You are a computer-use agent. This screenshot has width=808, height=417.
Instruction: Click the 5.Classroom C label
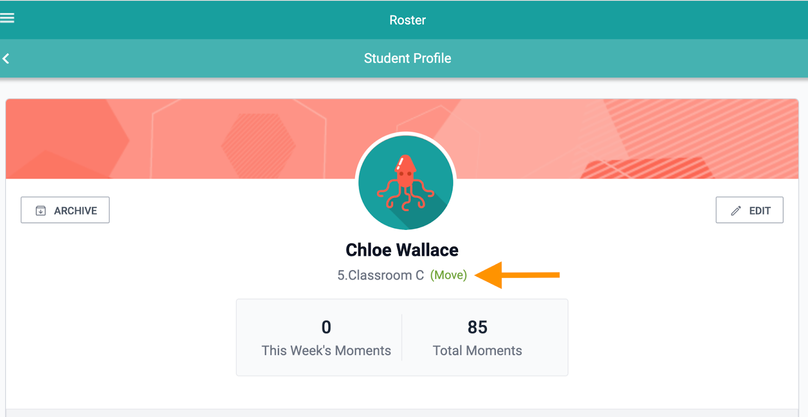tap(381, 275)
